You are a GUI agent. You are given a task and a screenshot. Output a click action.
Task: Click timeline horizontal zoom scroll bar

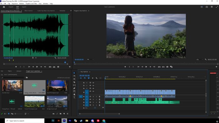click(99, 114)
